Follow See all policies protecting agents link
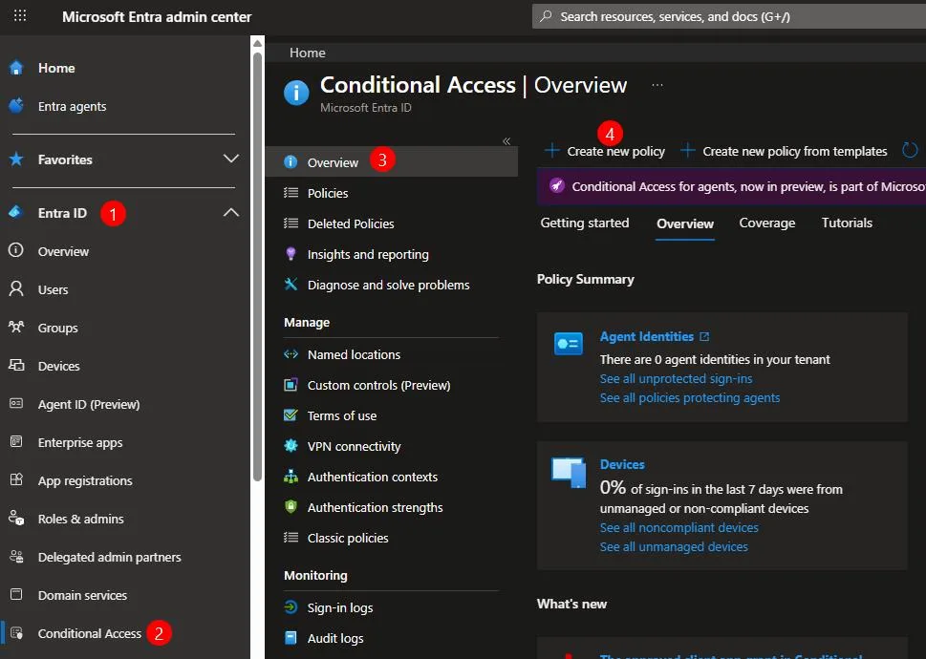 coord(690,398)
